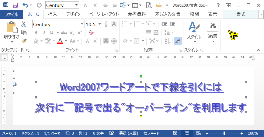This screenshot has height=137, width=264.
Task: Toggle show/hide paragraph marks
Action: point(178,41)
